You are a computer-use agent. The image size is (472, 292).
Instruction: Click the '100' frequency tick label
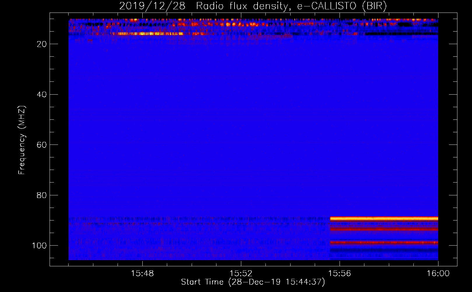point(39,246)
